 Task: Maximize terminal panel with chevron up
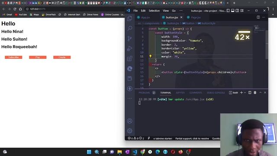(x=261, y=92)
